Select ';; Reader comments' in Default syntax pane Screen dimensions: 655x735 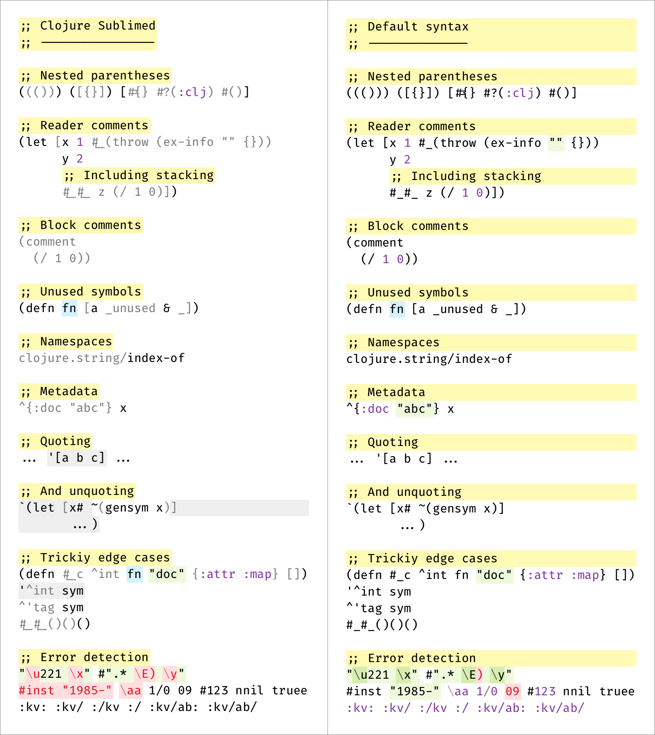411,127
